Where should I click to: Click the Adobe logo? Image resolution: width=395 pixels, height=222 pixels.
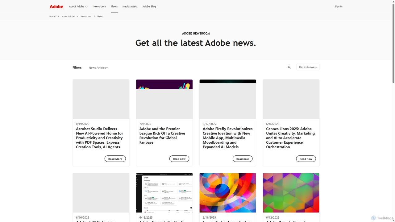[x=56, y=6]
